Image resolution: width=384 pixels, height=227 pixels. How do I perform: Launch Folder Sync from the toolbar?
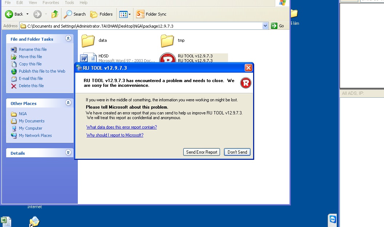pyautogui.click(x=151, y=14)
